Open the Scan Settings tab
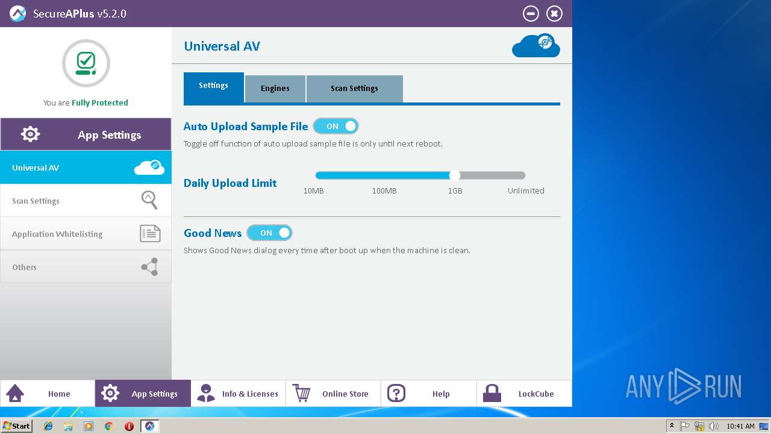Image resolution: width=771 pixels, height=434 pixels. coord(354,89)
